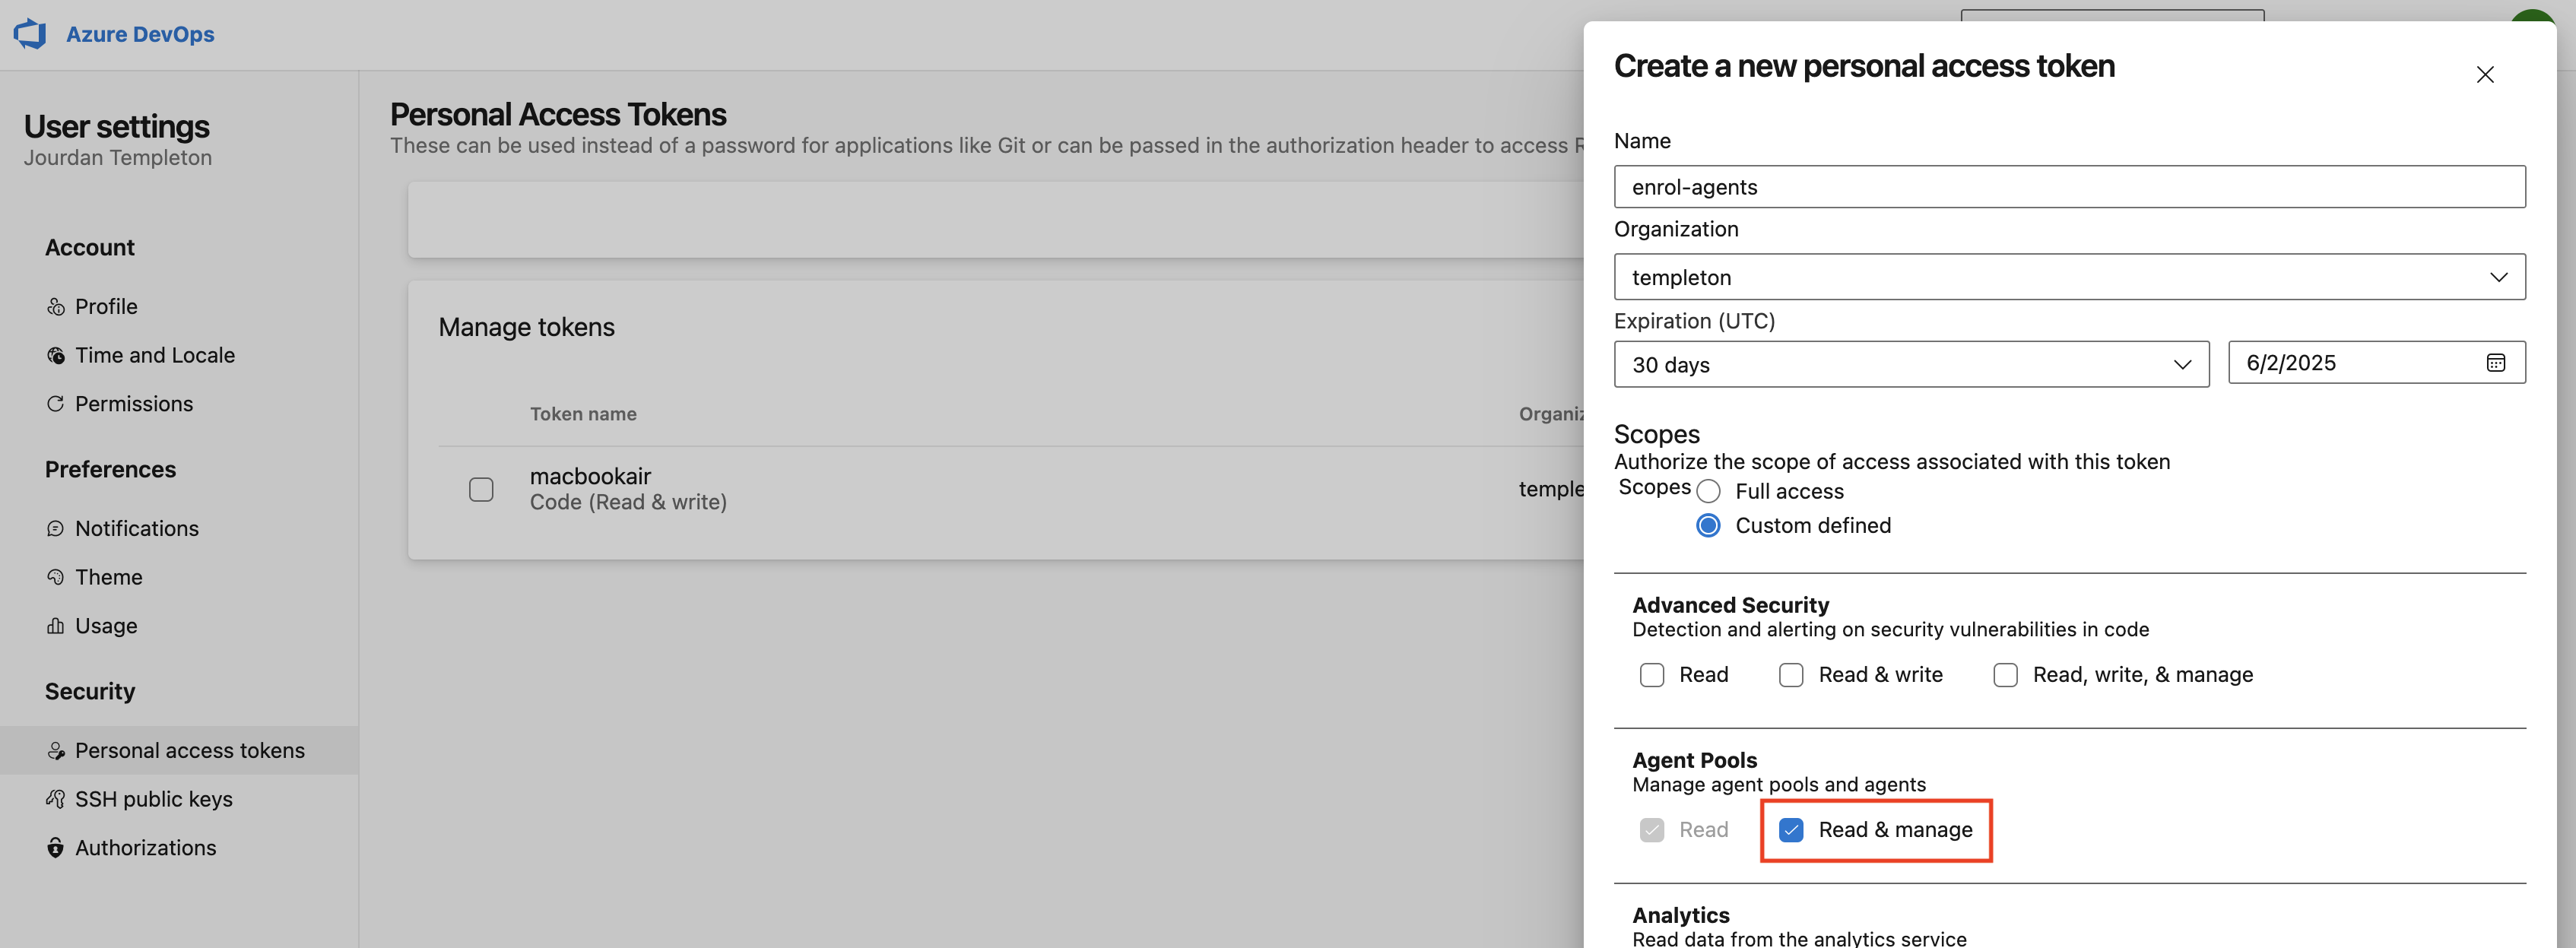Click the Time and Locale globe icon
The height and width of the screenshot is (948, 2576).
click(56, 356)
